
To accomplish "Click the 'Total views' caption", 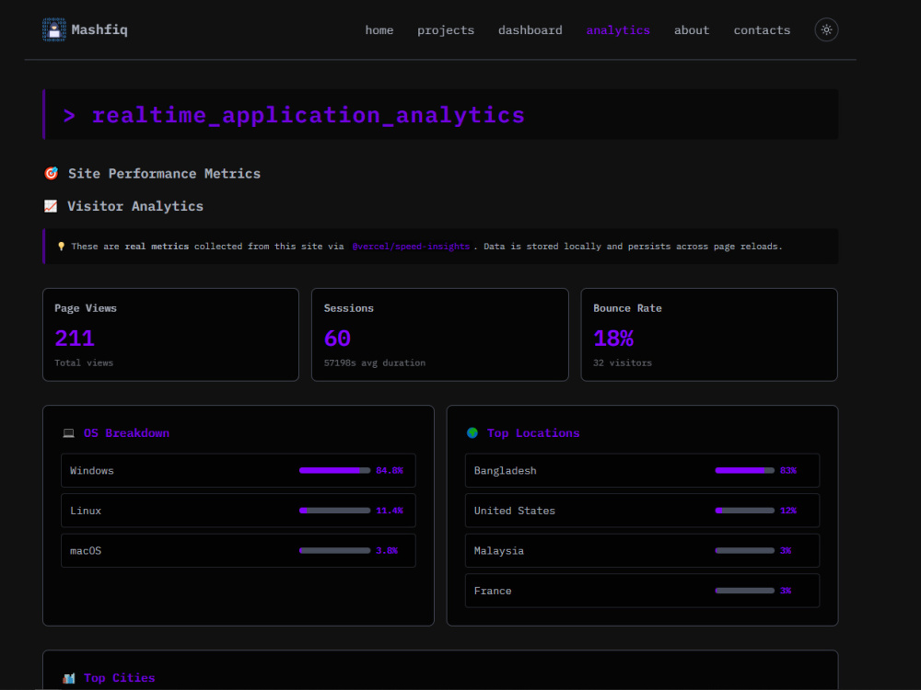I will [84, 363].
